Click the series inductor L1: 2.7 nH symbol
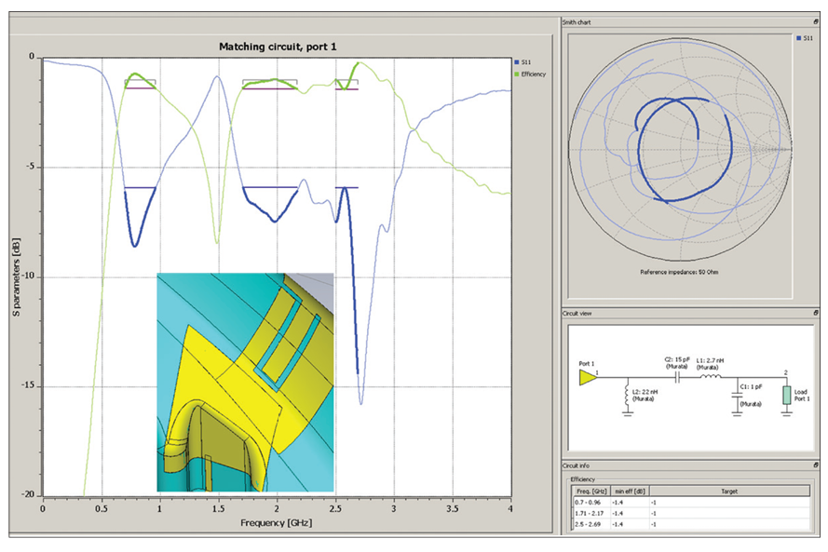This screenshot has height=552, width=828. tap(710, 377)
